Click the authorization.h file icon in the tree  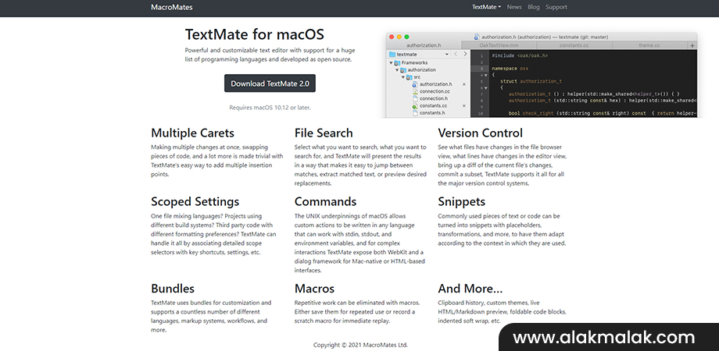coord(415,84)
